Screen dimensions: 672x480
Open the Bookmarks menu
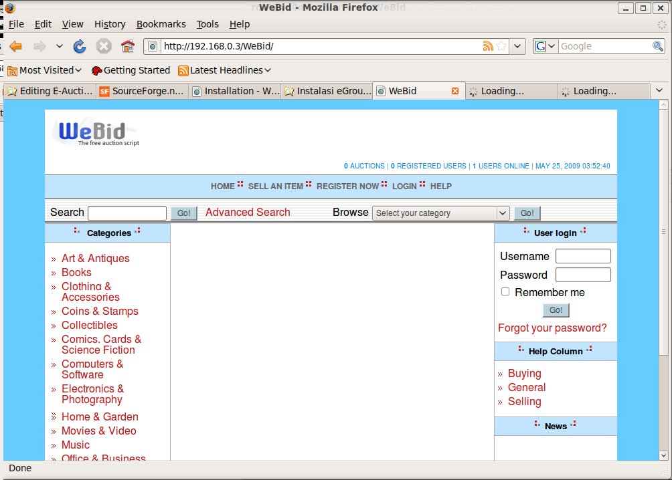point(161,24)
